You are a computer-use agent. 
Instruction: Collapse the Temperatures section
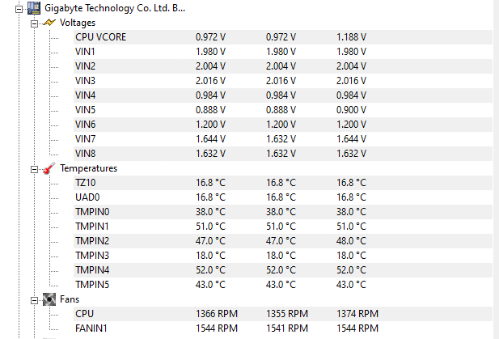point(34,169)
